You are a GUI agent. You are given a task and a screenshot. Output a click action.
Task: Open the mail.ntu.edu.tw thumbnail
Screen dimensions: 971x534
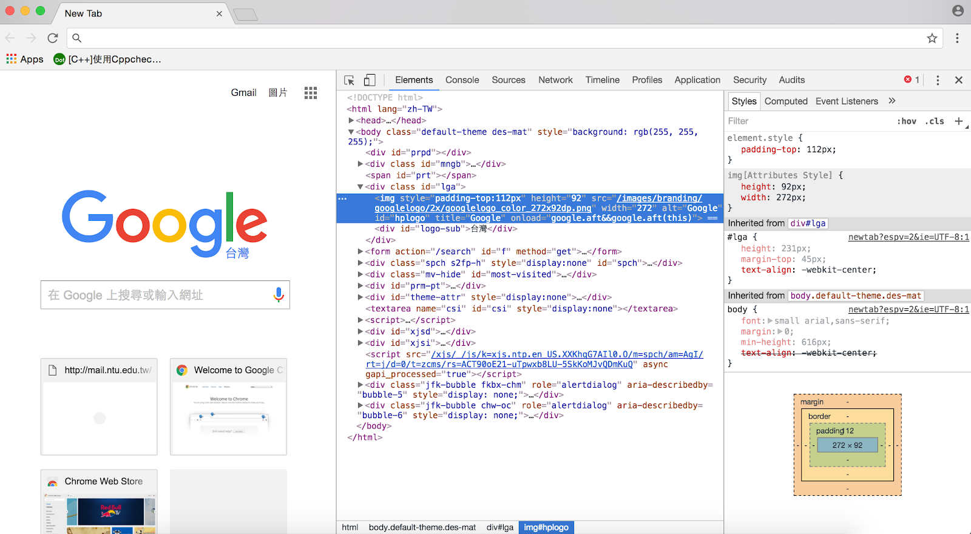tap(99, 407)
